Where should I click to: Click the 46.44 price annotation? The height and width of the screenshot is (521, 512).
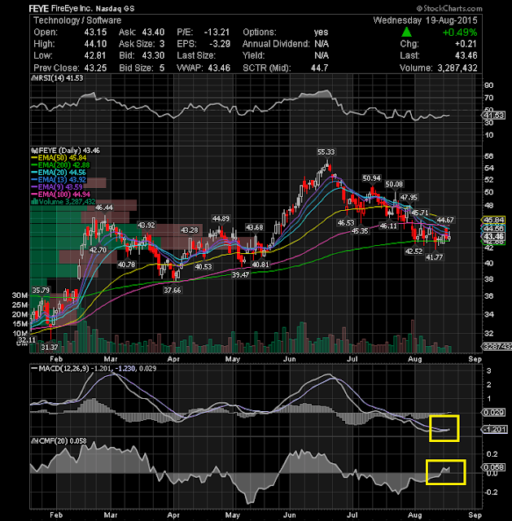click(x=104, y=208)
